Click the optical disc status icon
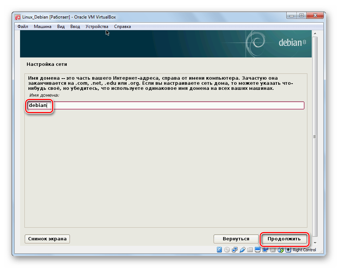This screenshot has height=268, width=338. pyautogui.click(x=227, y=250)
